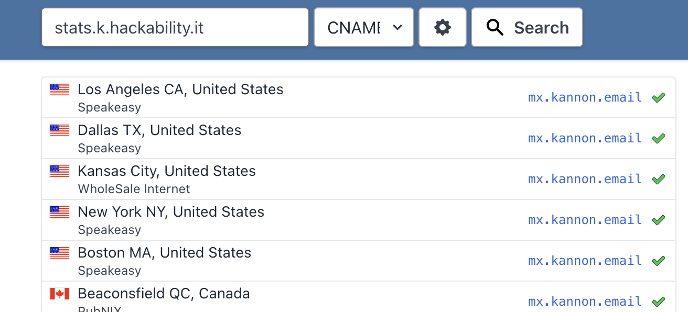Click the domain name input field
This screenshot has height=312, width=688.
pyautogui.click(x=175, y=27)
